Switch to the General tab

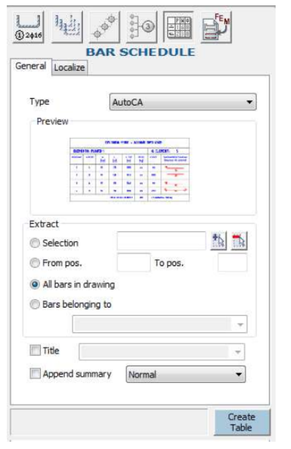point(30,67)
